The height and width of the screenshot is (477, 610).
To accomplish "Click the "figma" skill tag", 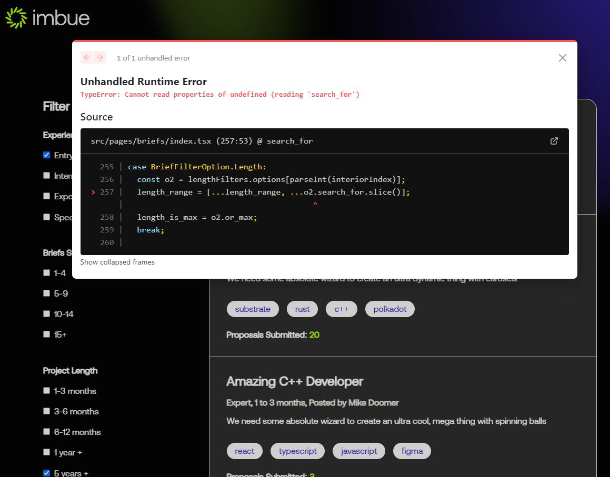I will [412, 451].
